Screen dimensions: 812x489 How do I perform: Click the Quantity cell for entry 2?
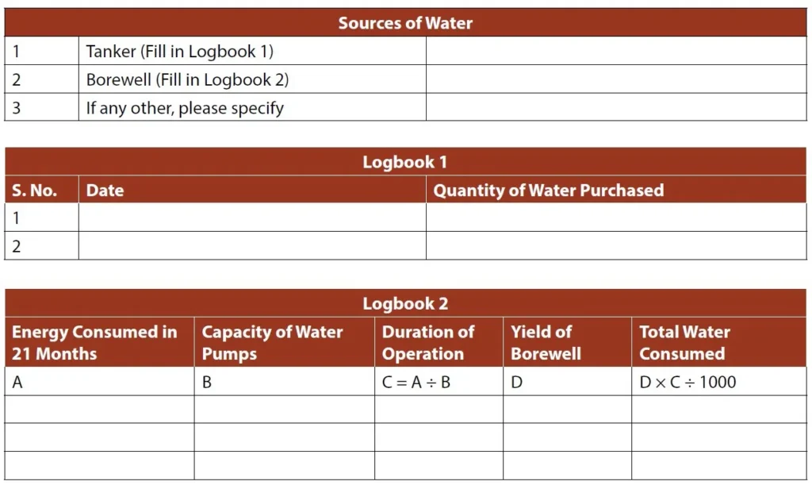click(x=616, y=246)
